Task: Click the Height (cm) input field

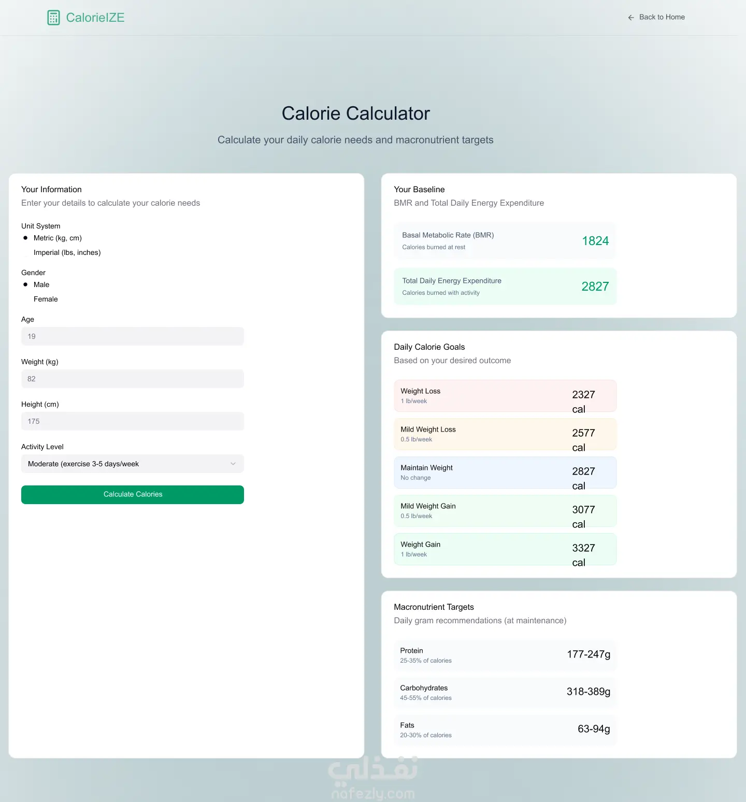Action: (x=132, y=421)
